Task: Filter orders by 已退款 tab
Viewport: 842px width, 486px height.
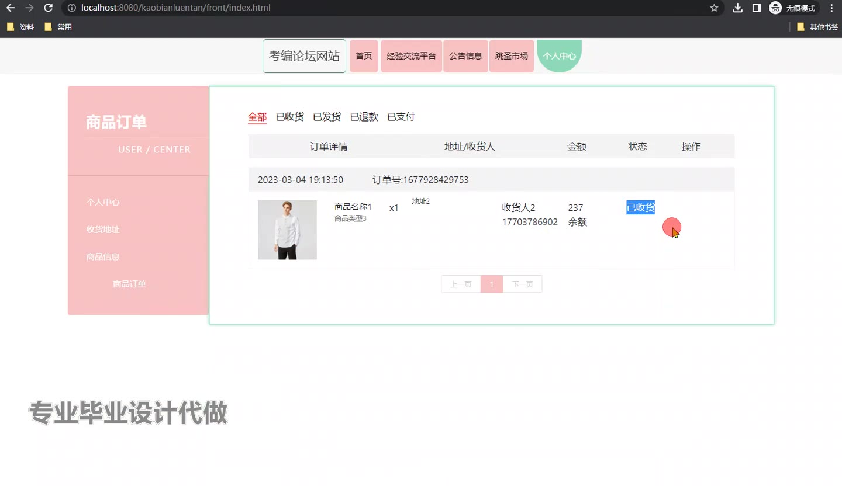Action: click(x=364, y=117)
